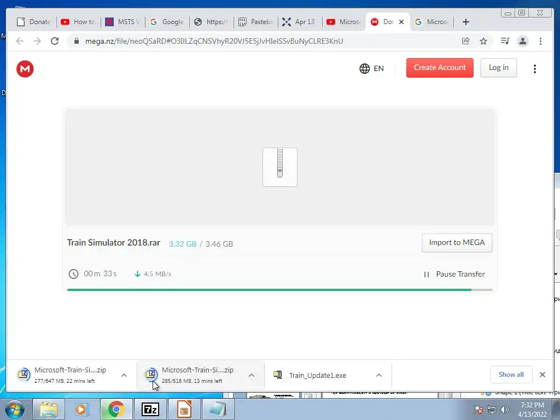This screenshot has height=420, width=560.
Task: Close the downloads bar
Action: click(x=542, y=374)
